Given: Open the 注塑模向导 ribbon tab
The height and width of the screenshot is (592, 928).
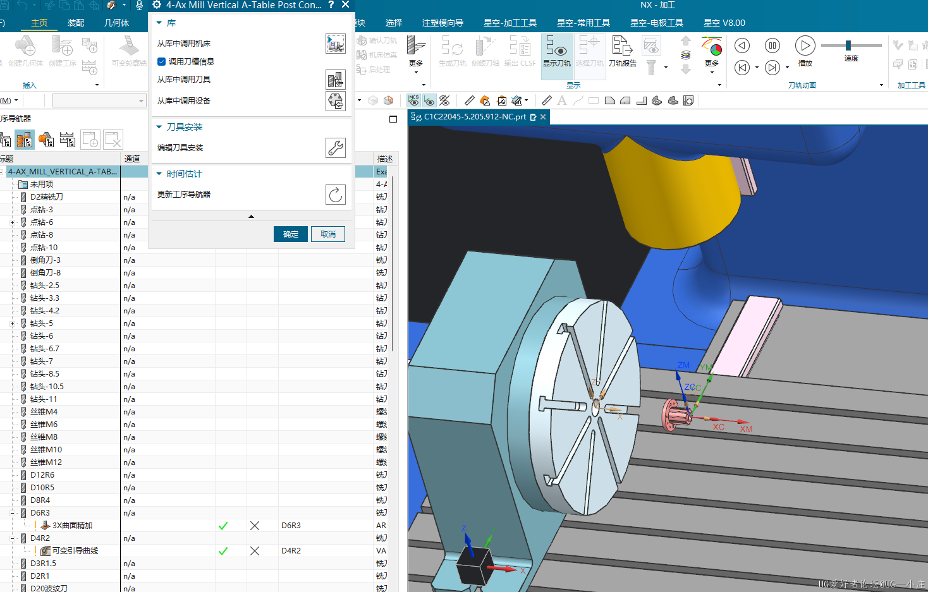Looking at the screenshot, I should (443, 23).
